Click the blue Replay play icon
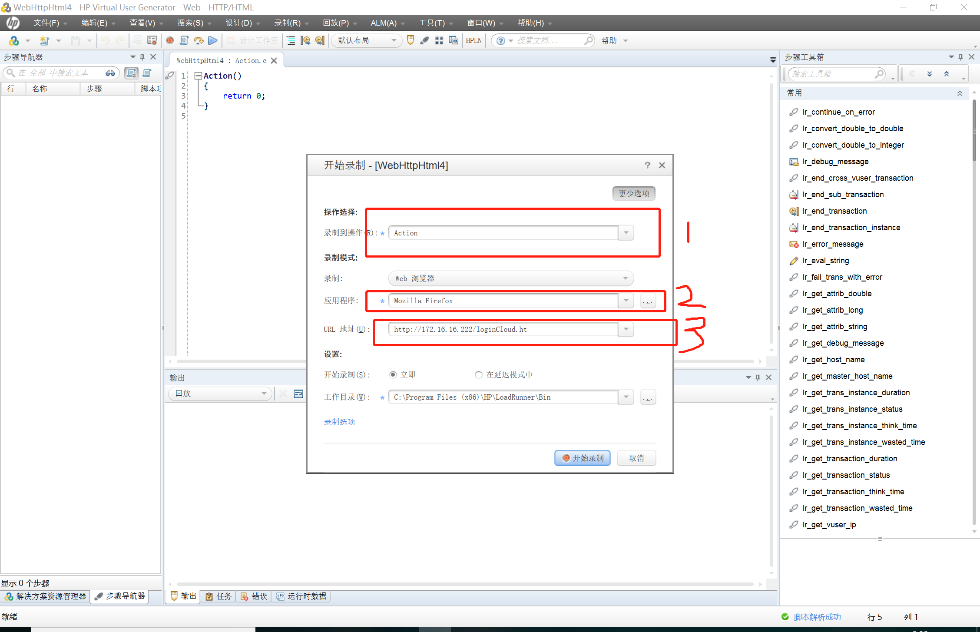980x632 pixels. click(x=213, y=40)
